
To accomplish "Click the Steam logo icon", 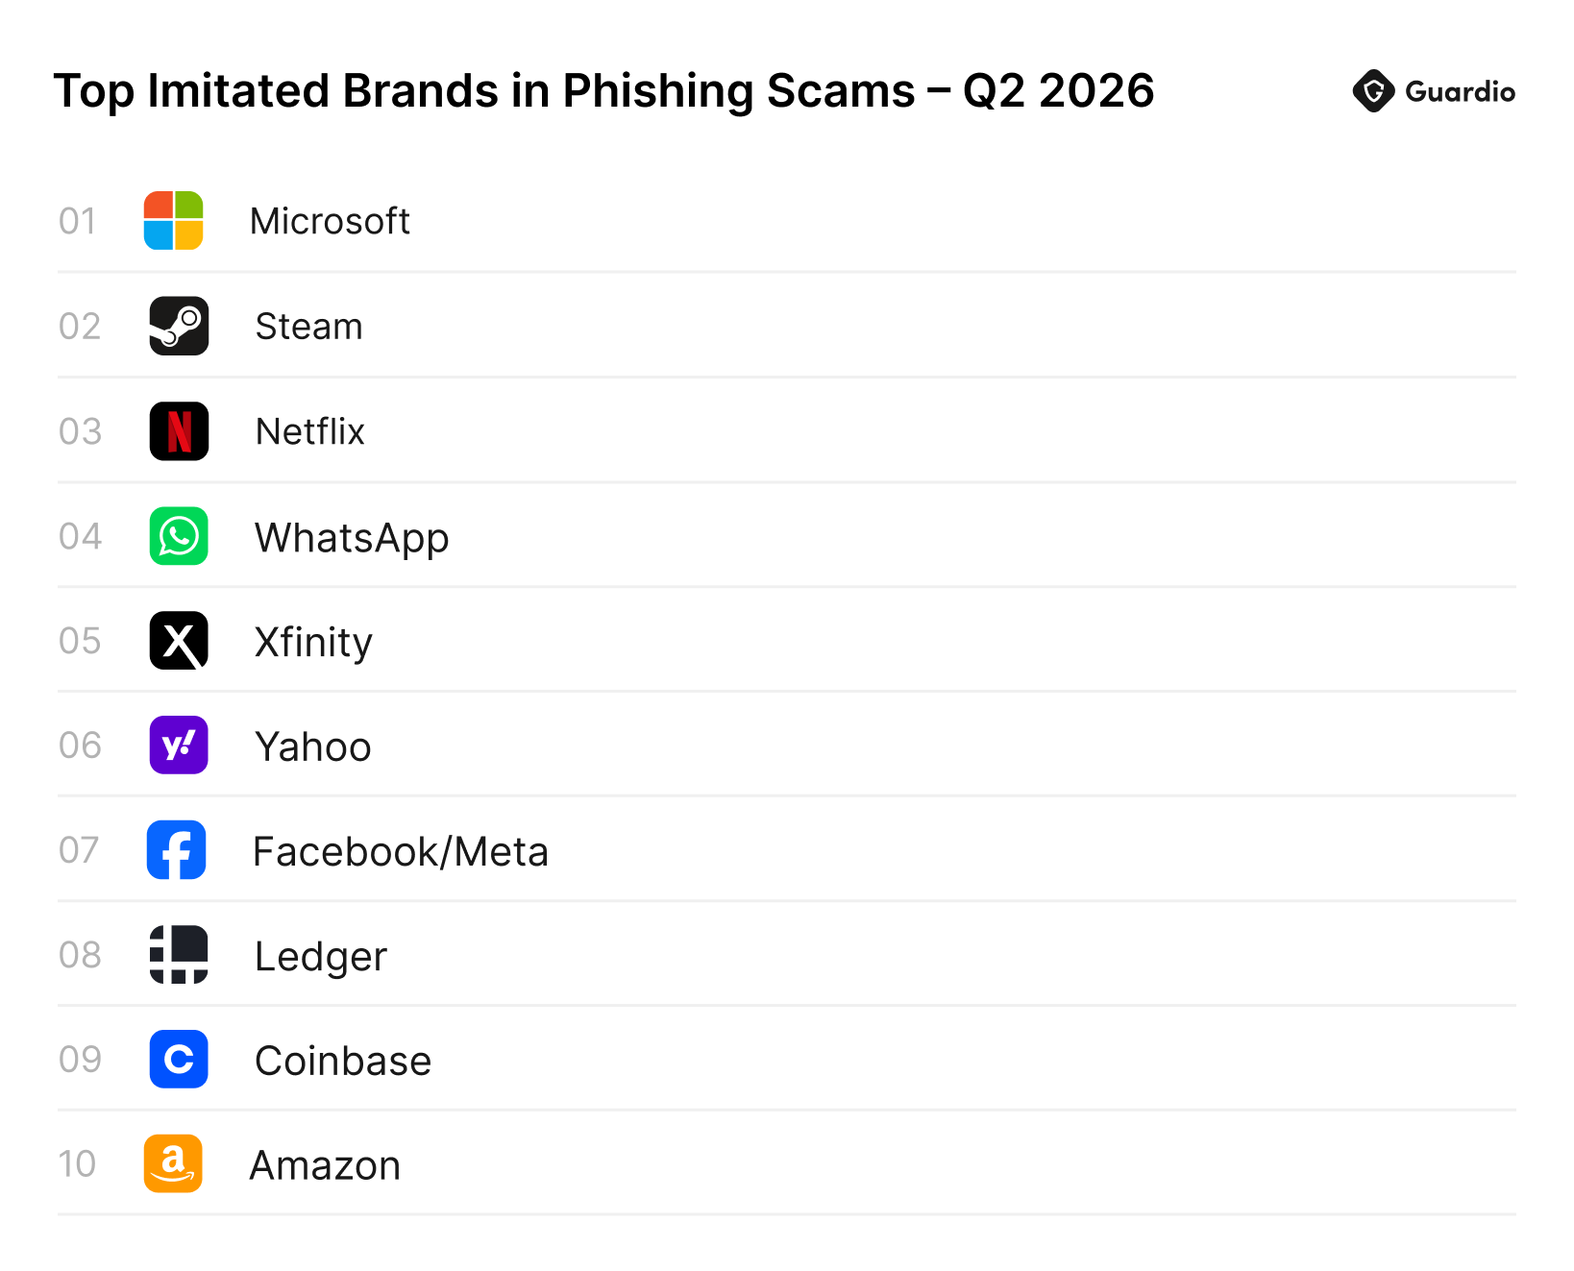I will [179, 326].
